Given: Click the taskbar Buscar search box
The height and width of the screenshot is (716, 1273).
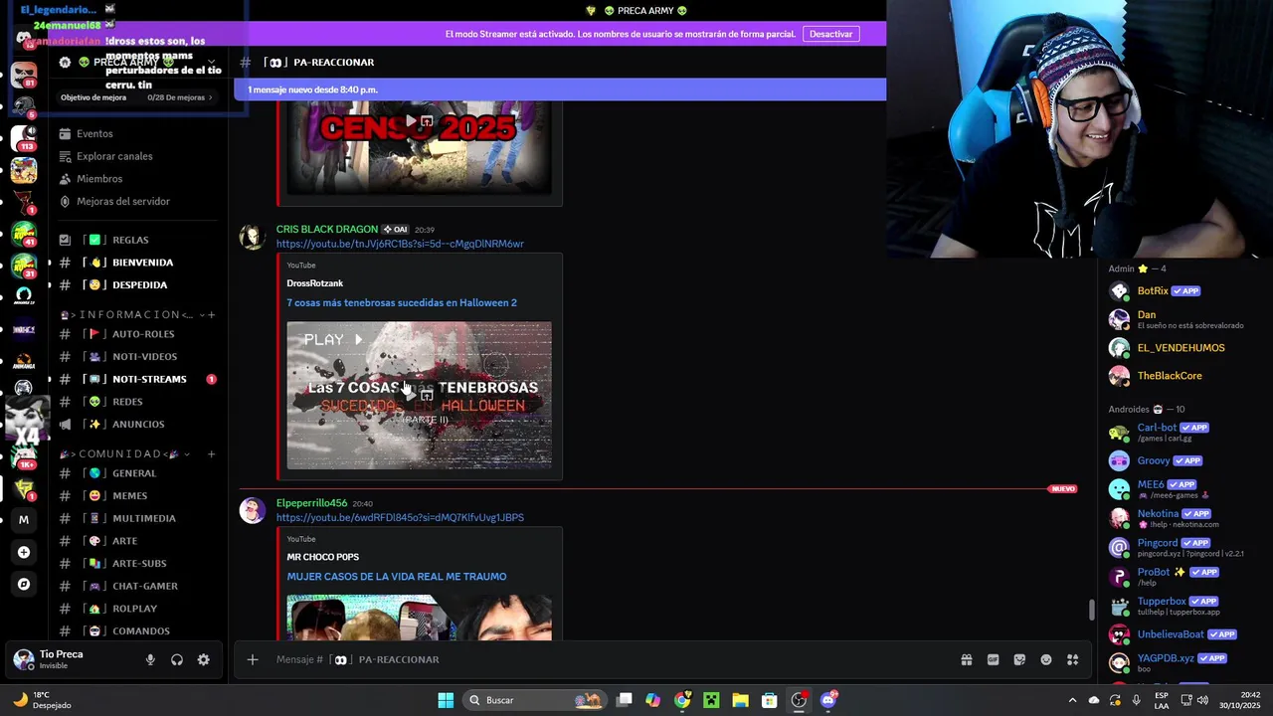Looking at the screenshot, I should click(x=535, y=700).
